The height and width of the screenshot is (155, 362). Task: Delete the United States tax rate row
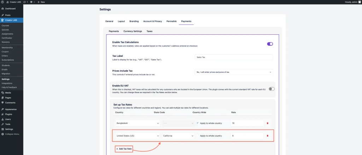(267, 136)
